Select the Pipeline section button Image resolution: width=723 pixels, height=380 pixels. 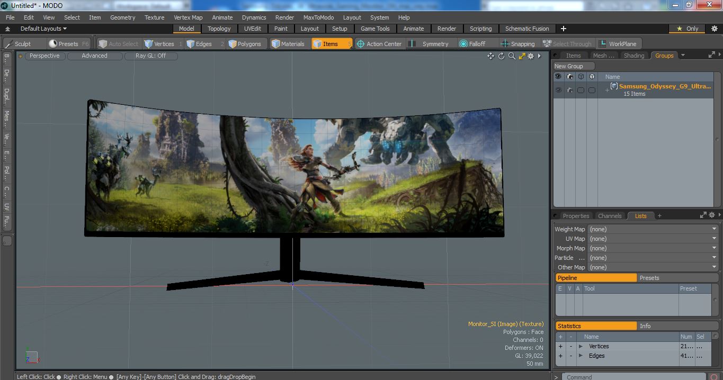point(596,278)
